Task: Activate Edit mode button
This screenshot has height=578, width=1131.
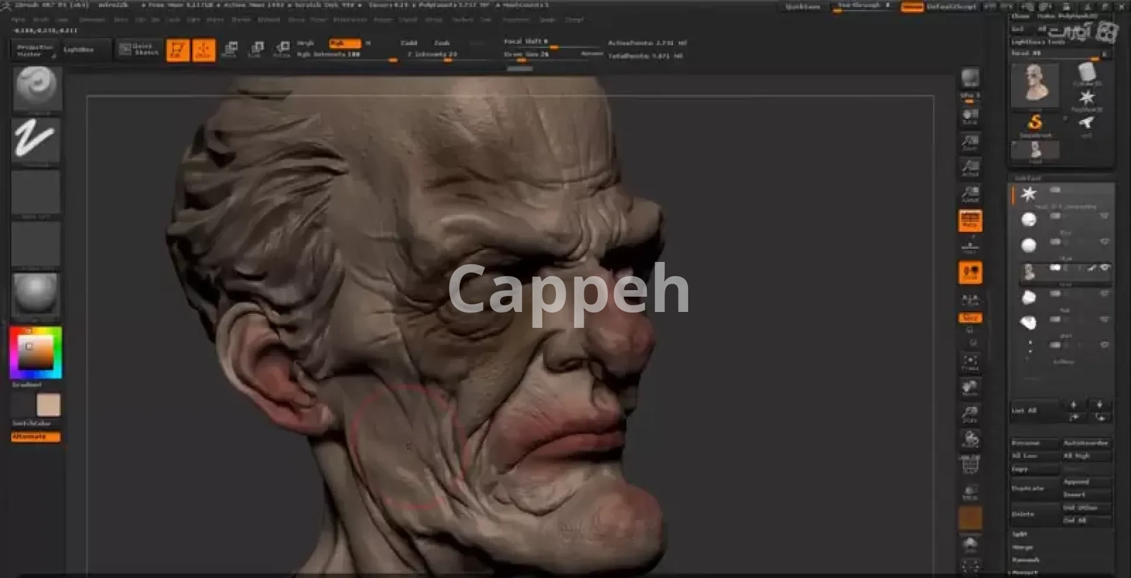Action: point(177,50)
